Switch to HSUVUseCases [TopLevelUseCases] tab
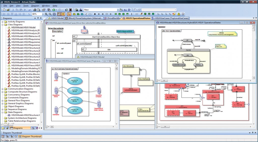This screenshot has height=142, width=258. click(170, 18)
